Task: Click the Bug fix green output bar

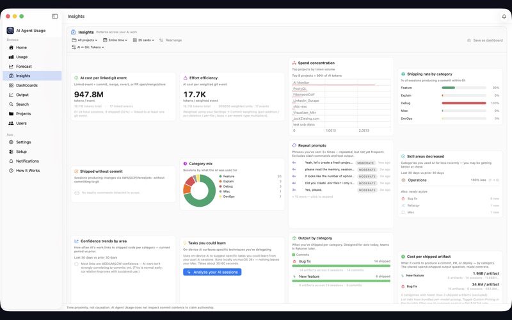Action: pyautogui.click(x=341, y=266)
